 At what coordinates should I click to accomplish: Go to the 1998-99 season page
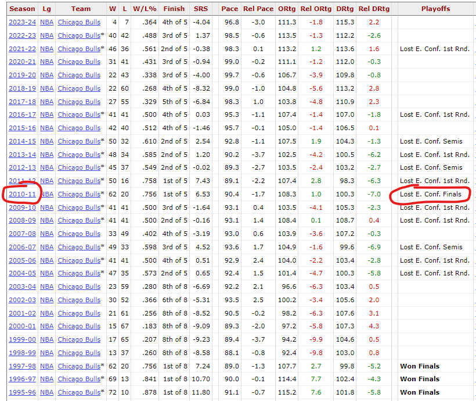point(22,353)
